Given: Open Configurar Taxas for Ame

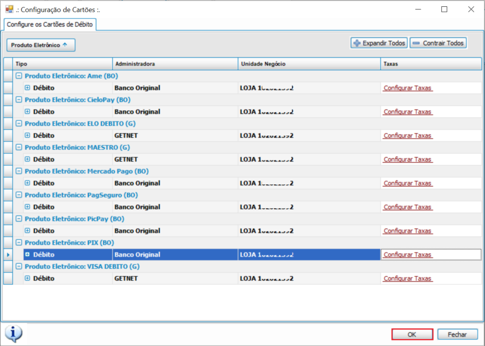Looking at the screenshot, I should point(407,88).
